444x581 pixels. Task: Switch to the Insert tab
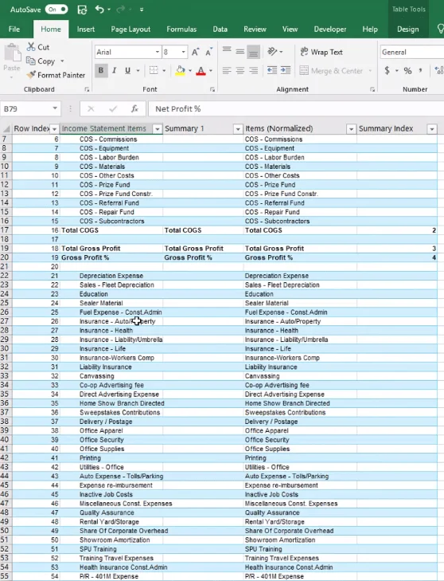point(85,29)
